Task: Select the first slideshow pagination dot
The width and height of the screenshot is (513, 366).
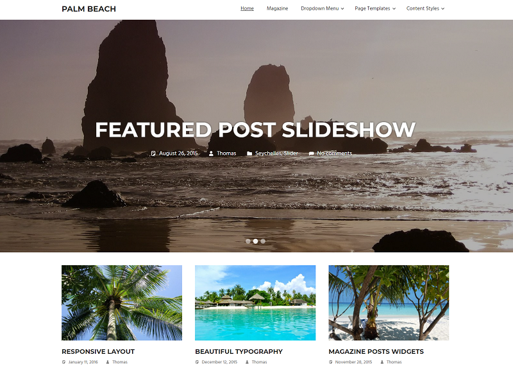Action: pos(248,241)
